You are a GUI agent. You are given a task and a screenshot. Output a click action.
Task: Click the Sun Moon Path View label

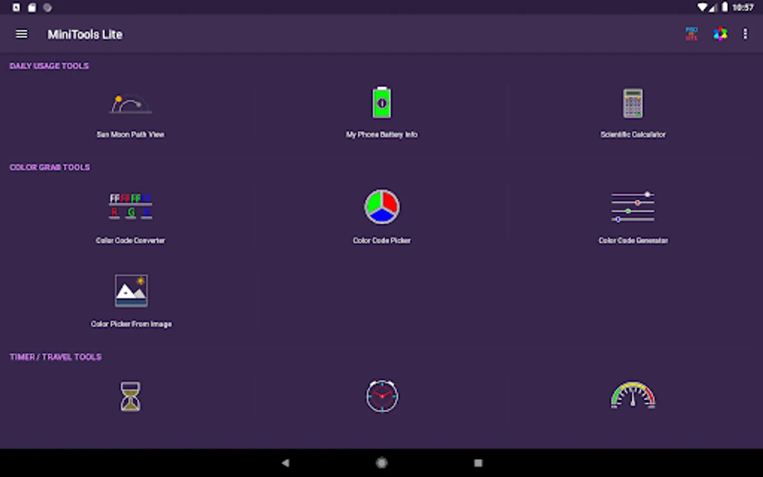click(130, 135)
